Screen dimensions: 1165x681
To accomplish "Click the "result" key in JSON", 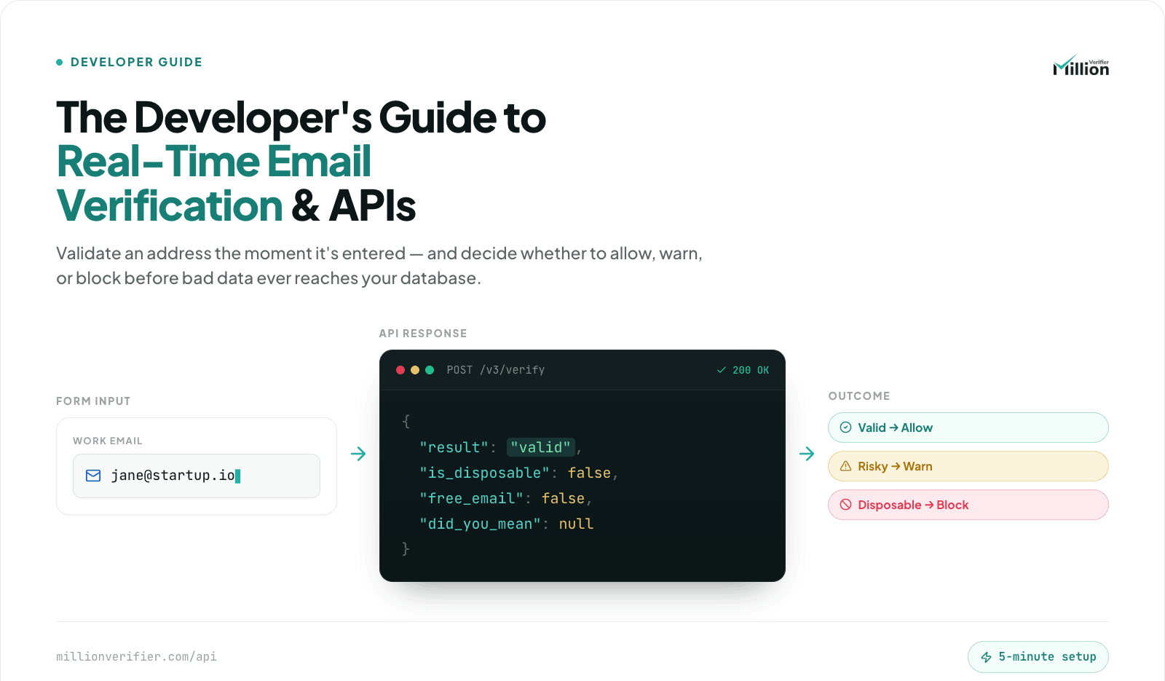I will pyautogui.click(x=454, y=447).
